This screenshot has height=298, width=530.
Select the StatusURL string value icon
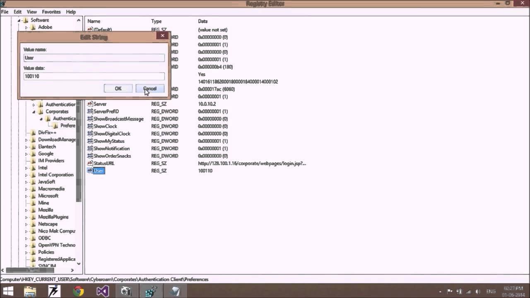click(x=90, y=163)
